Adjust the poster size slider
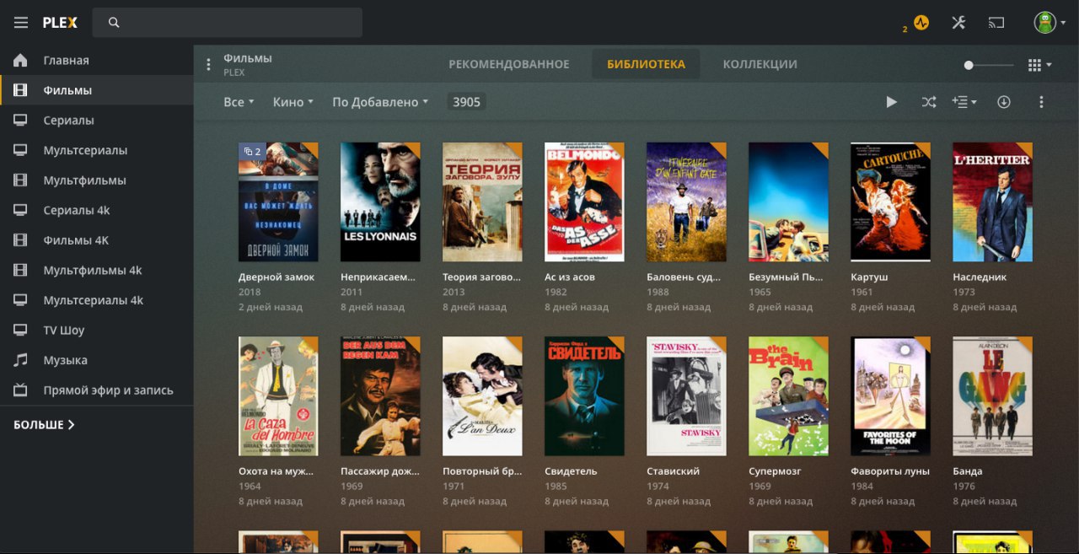The height and width of the screenshot is (554, 1079). 989,65
